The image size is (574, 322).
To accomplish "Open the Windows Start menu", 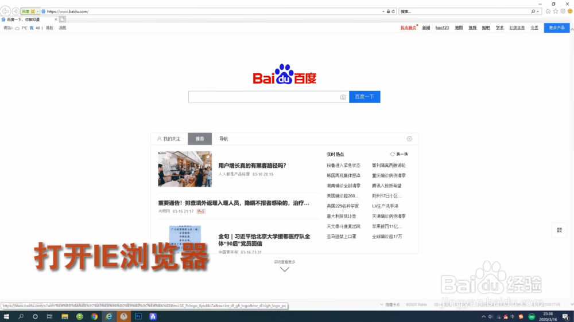I will pyautogui.click(x=6, y=316).
